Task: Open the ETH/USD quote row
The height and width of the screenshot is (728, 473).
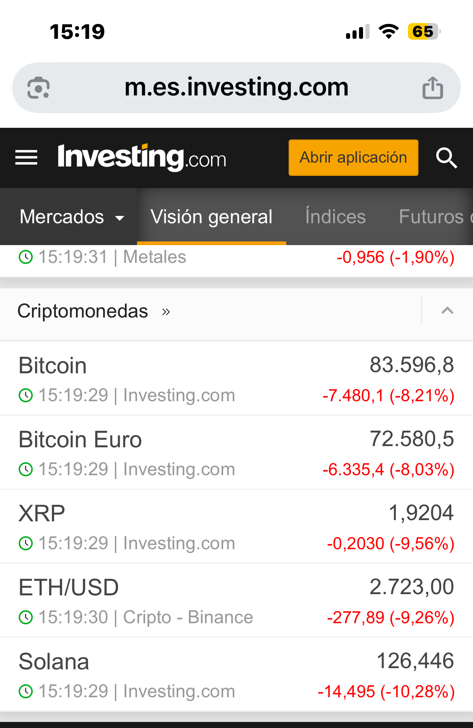Action: 236,601
